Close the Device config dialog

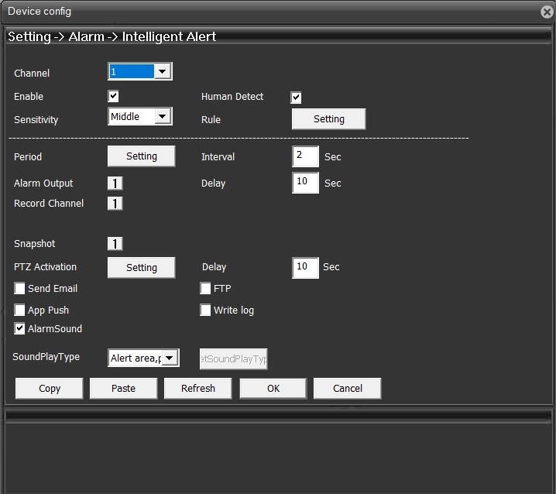tap(547, 12)
